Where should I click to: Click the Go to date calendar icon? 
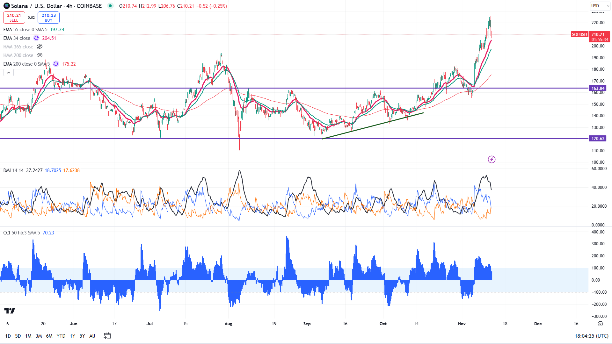[107, 336]
